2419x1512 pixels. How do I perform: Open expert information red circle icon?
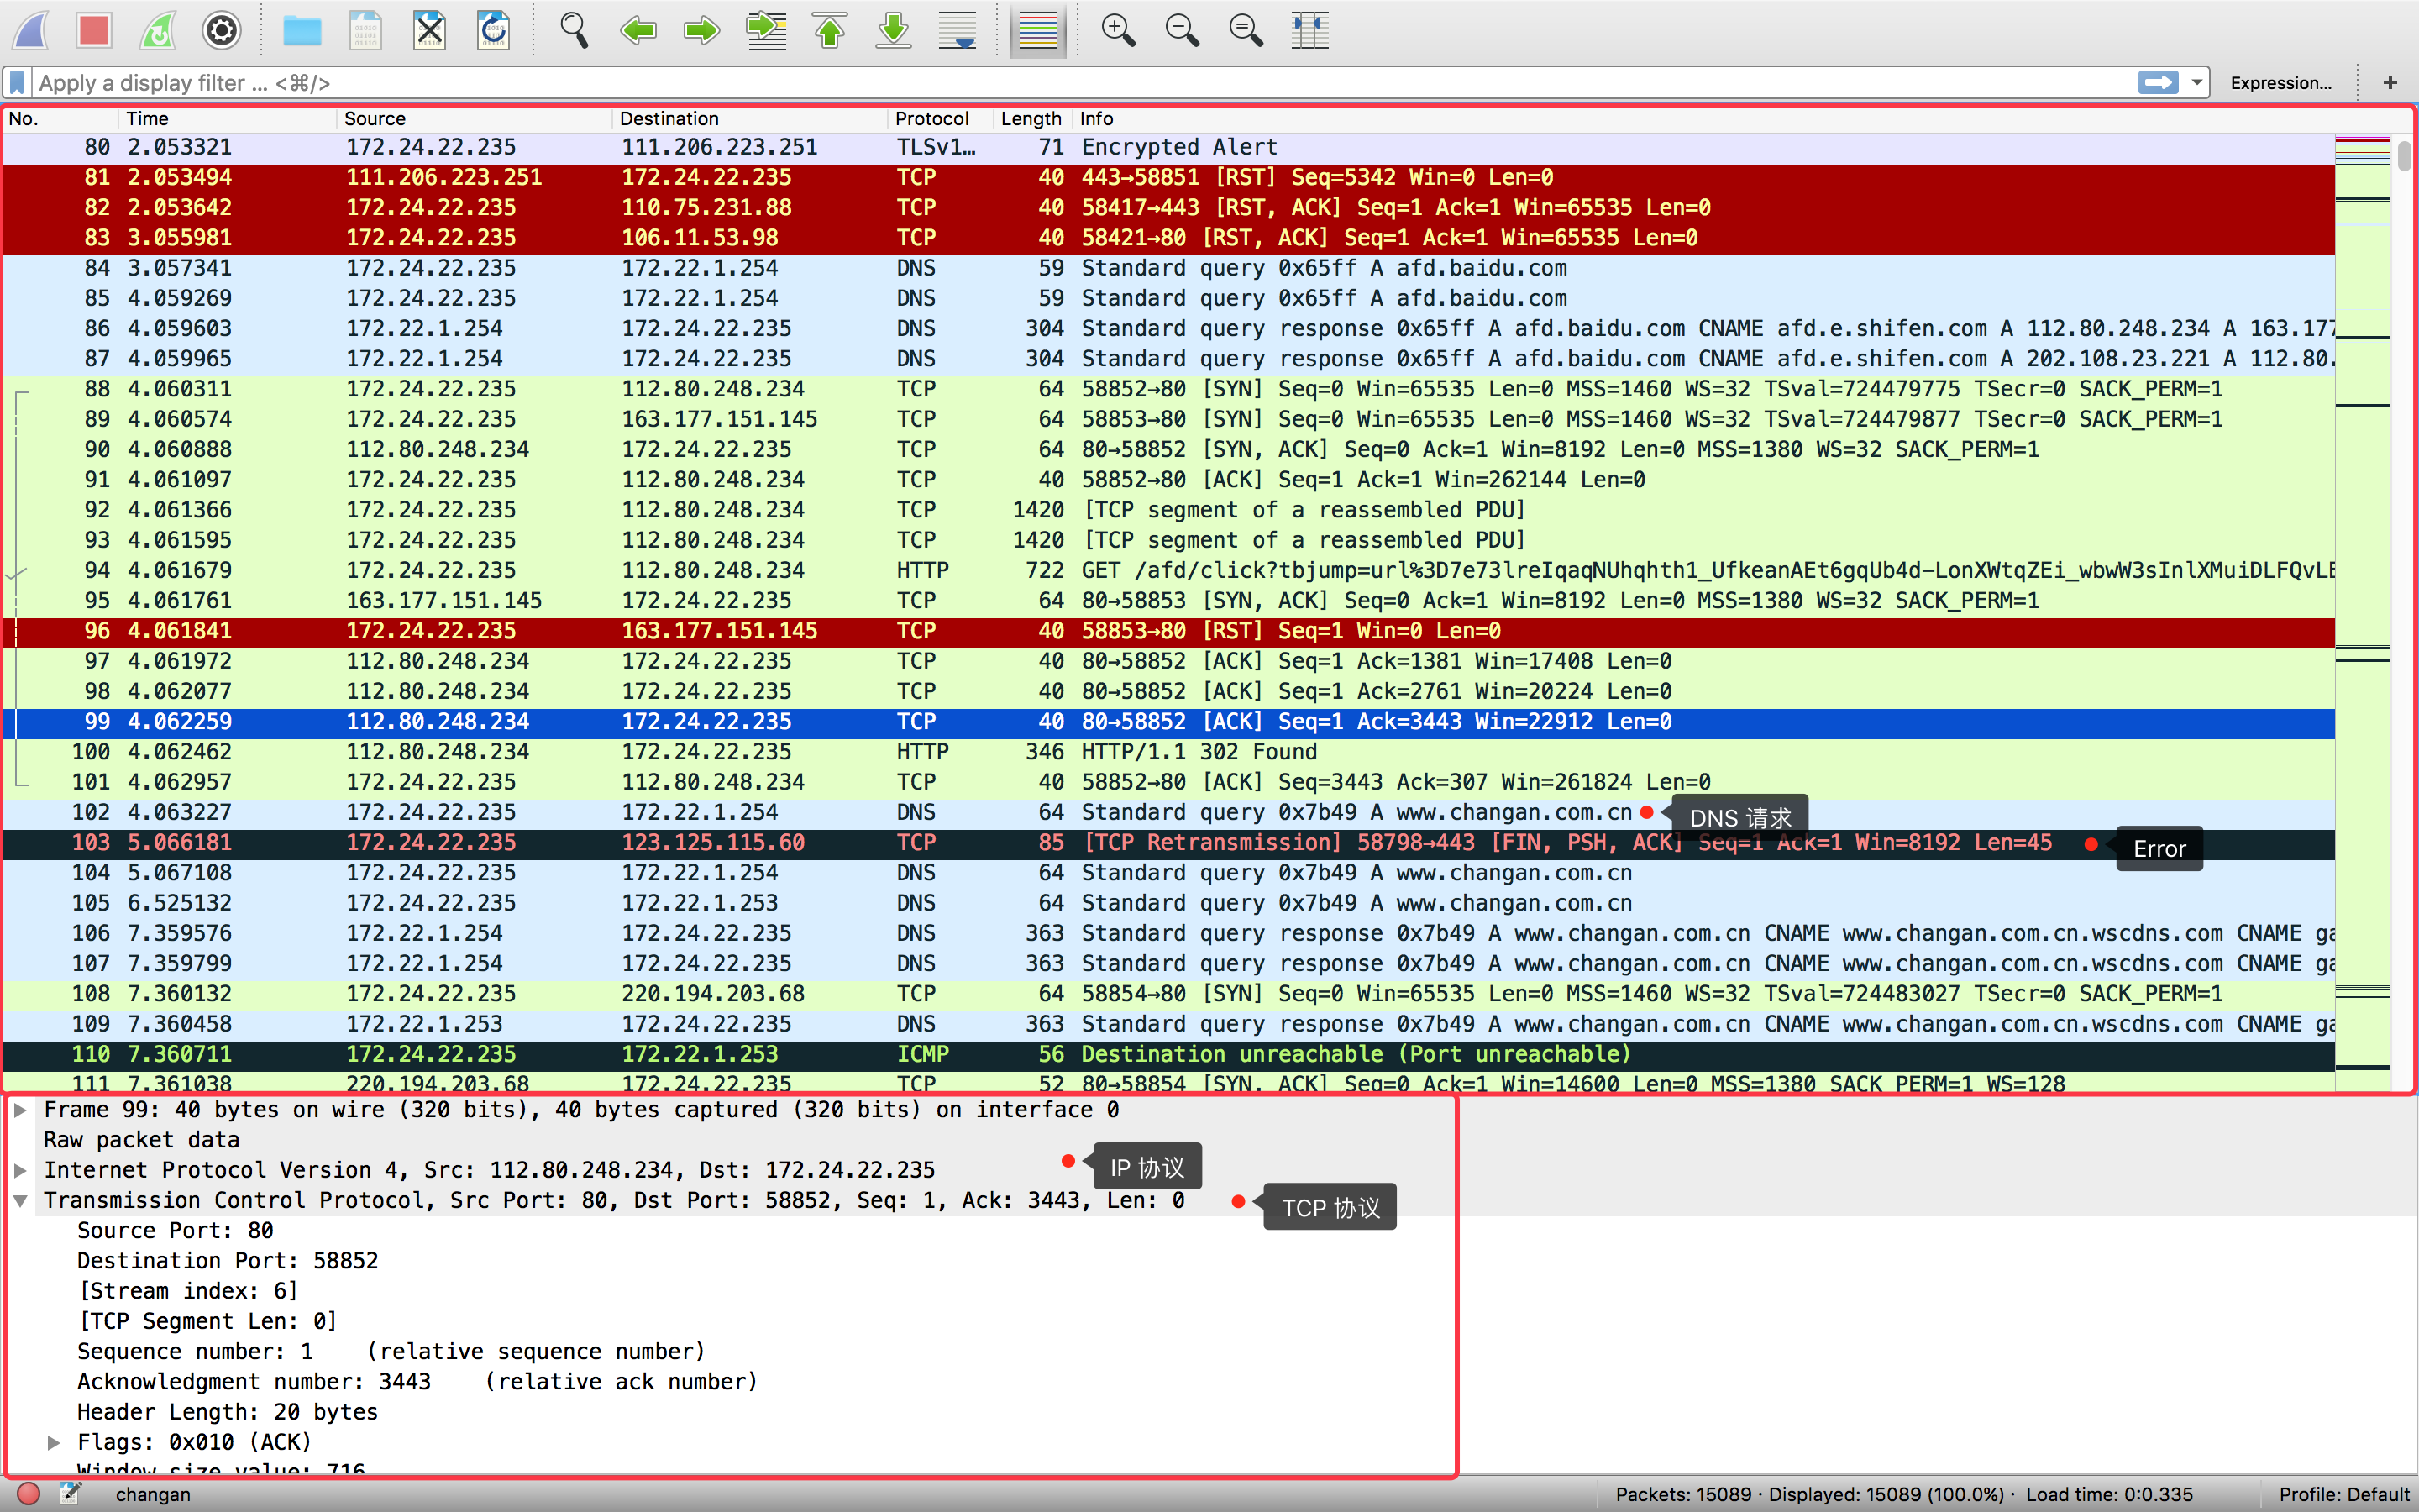(x=28, y=1494)
